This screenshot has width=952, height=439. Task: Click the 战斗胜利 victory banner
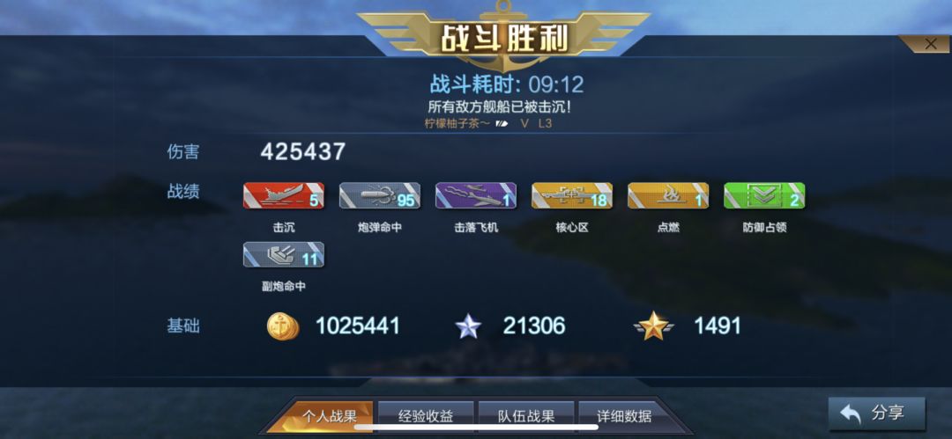tap(504, 38)
